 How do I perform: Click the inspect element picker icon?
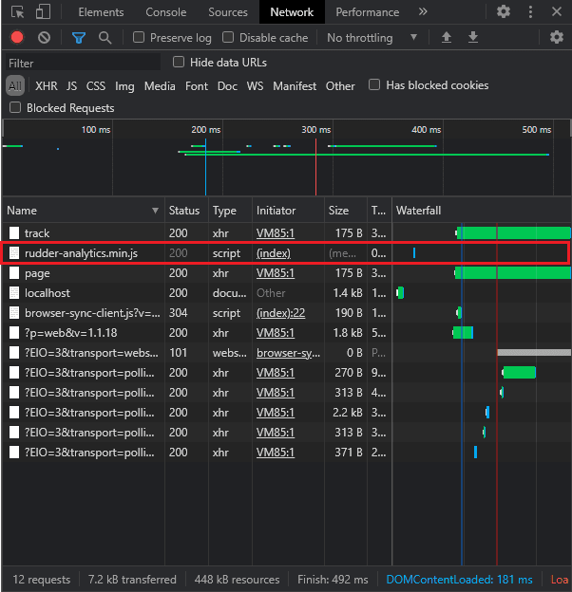pyautogui.click(x=17, y=12)
